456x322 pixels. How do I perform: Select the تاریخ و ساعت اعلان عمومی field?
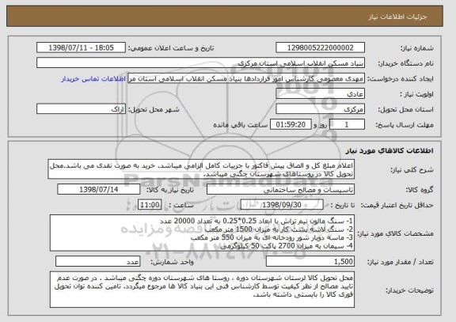[x=81, y=47]
